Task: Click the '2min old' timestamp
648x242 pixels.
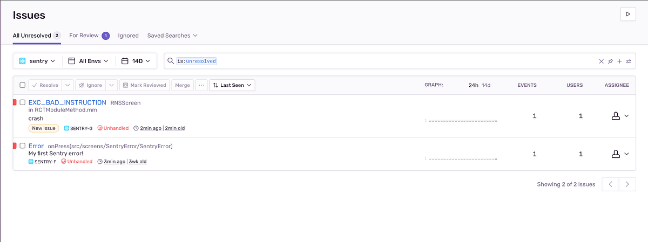Action: [x=175, y=128]
